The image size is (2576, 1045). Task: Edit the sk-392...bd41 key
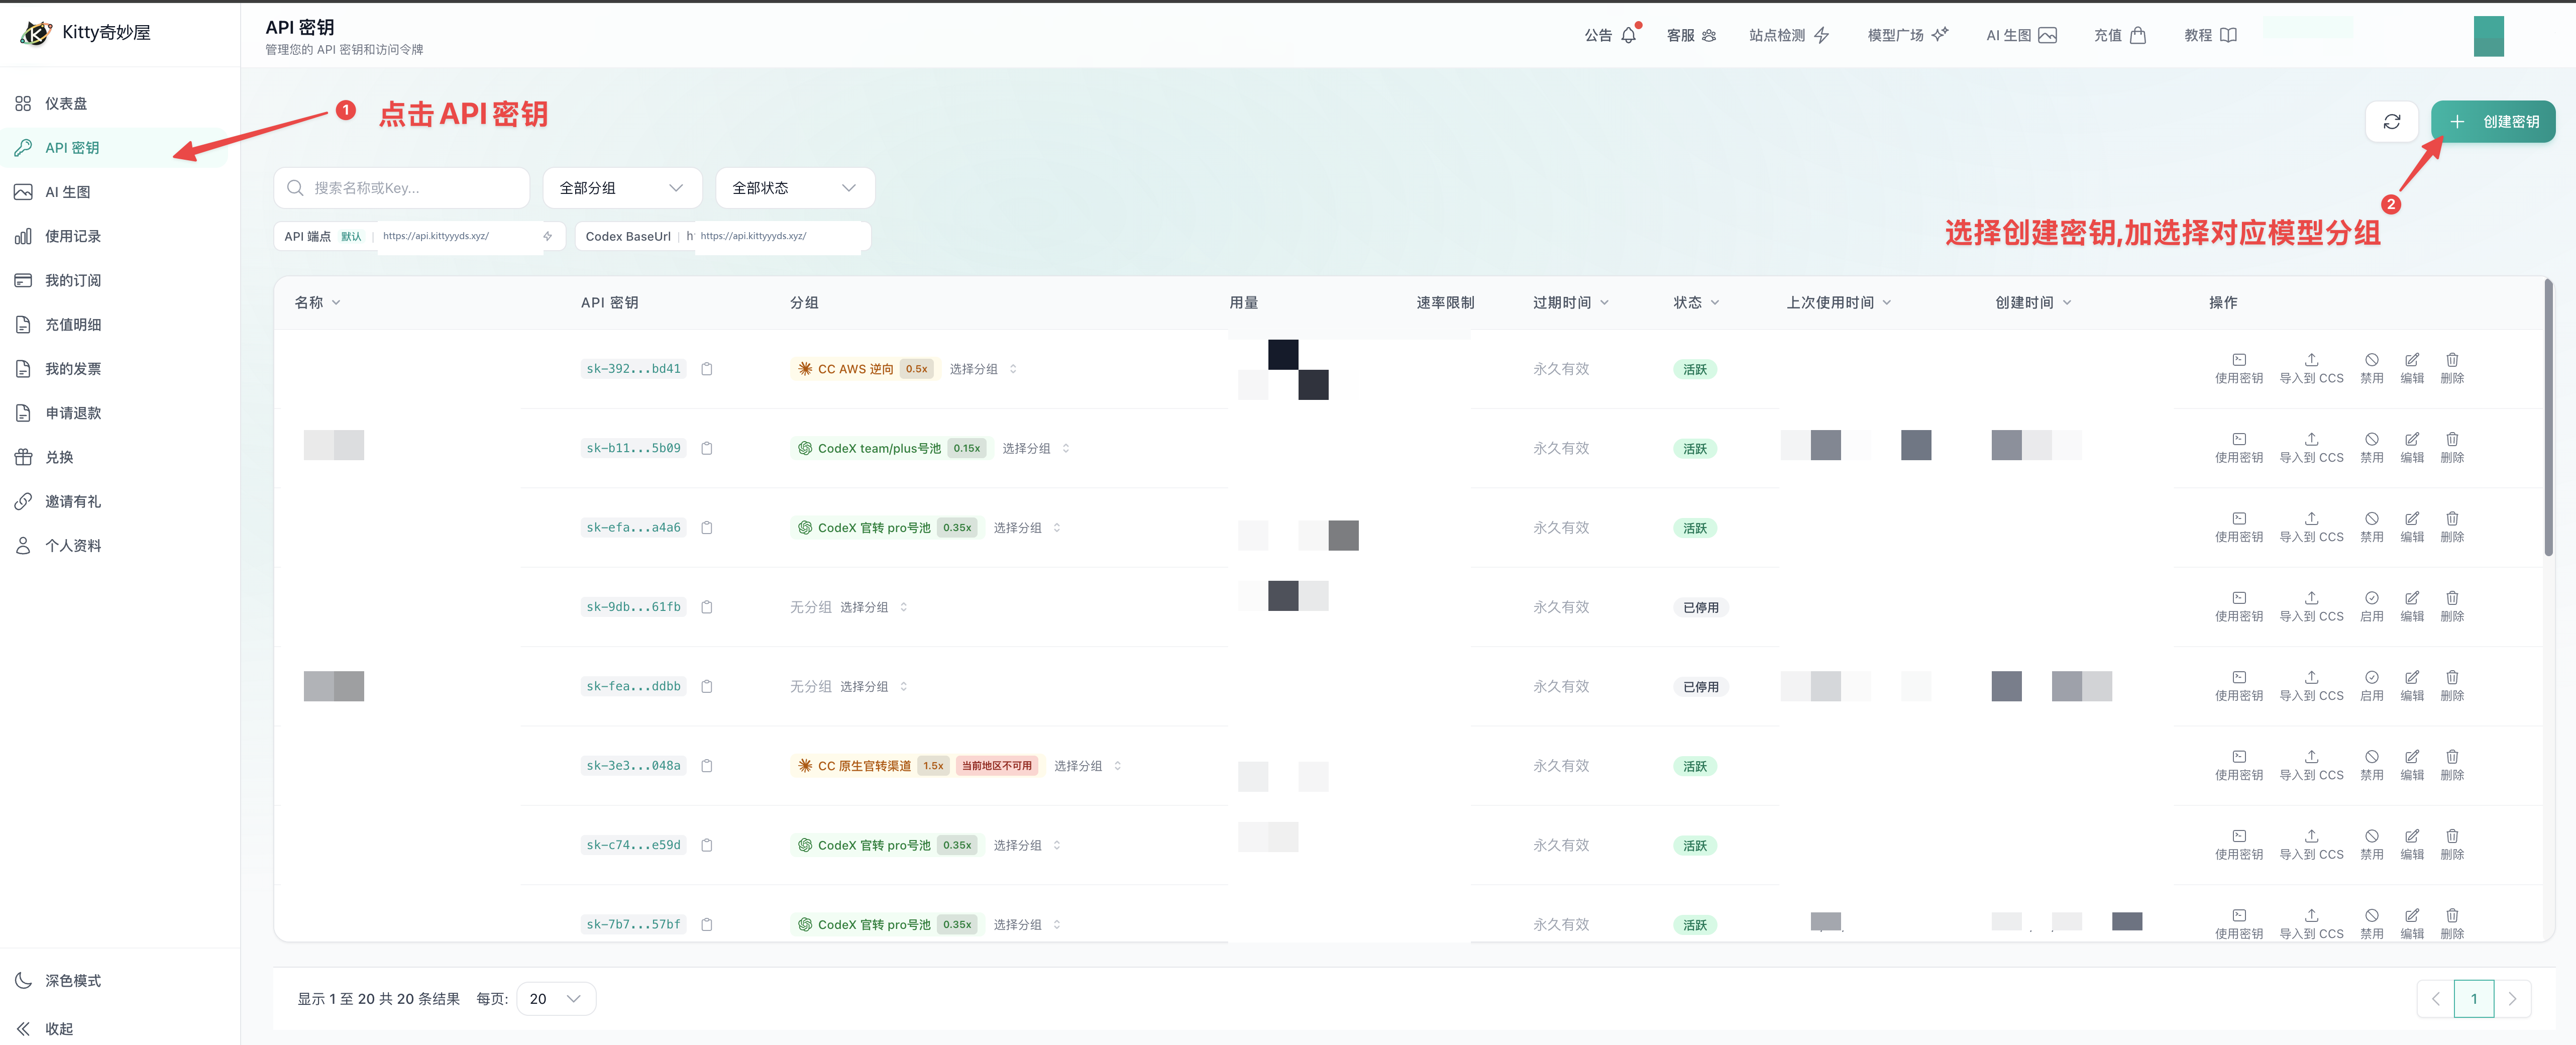click(x=2412, y=369)
